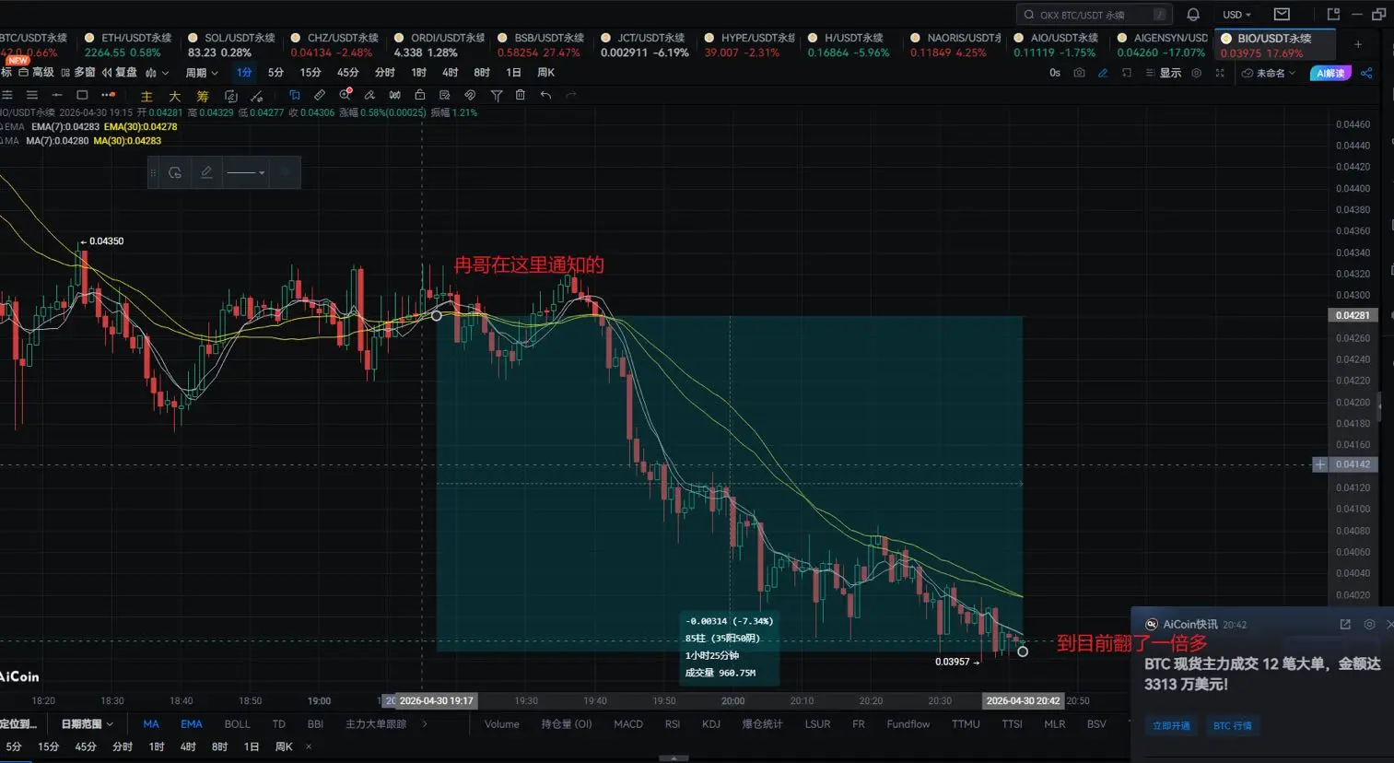
Task: Click the 大 indicator icon
Action: click(174, 96)
